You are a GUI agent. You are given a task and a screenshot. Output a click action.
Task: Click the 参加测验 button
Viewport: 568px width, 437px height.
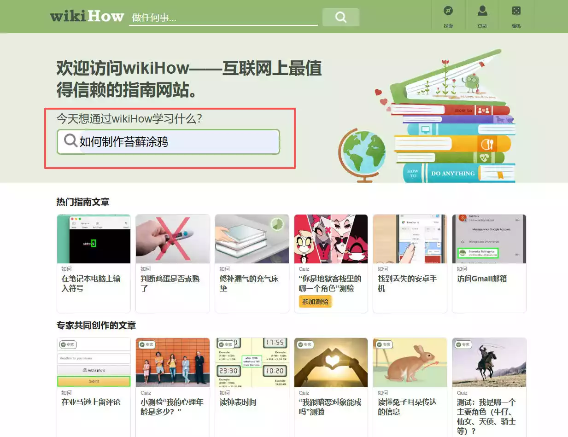[316, 302]
